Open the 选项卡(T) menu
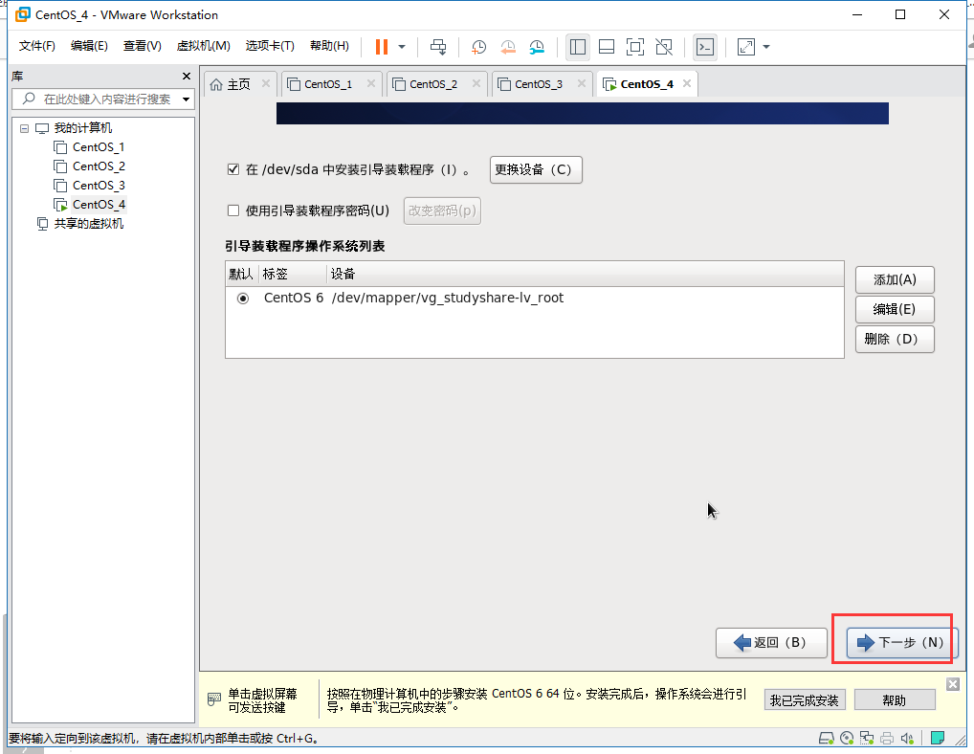 [x=270, y=46]
